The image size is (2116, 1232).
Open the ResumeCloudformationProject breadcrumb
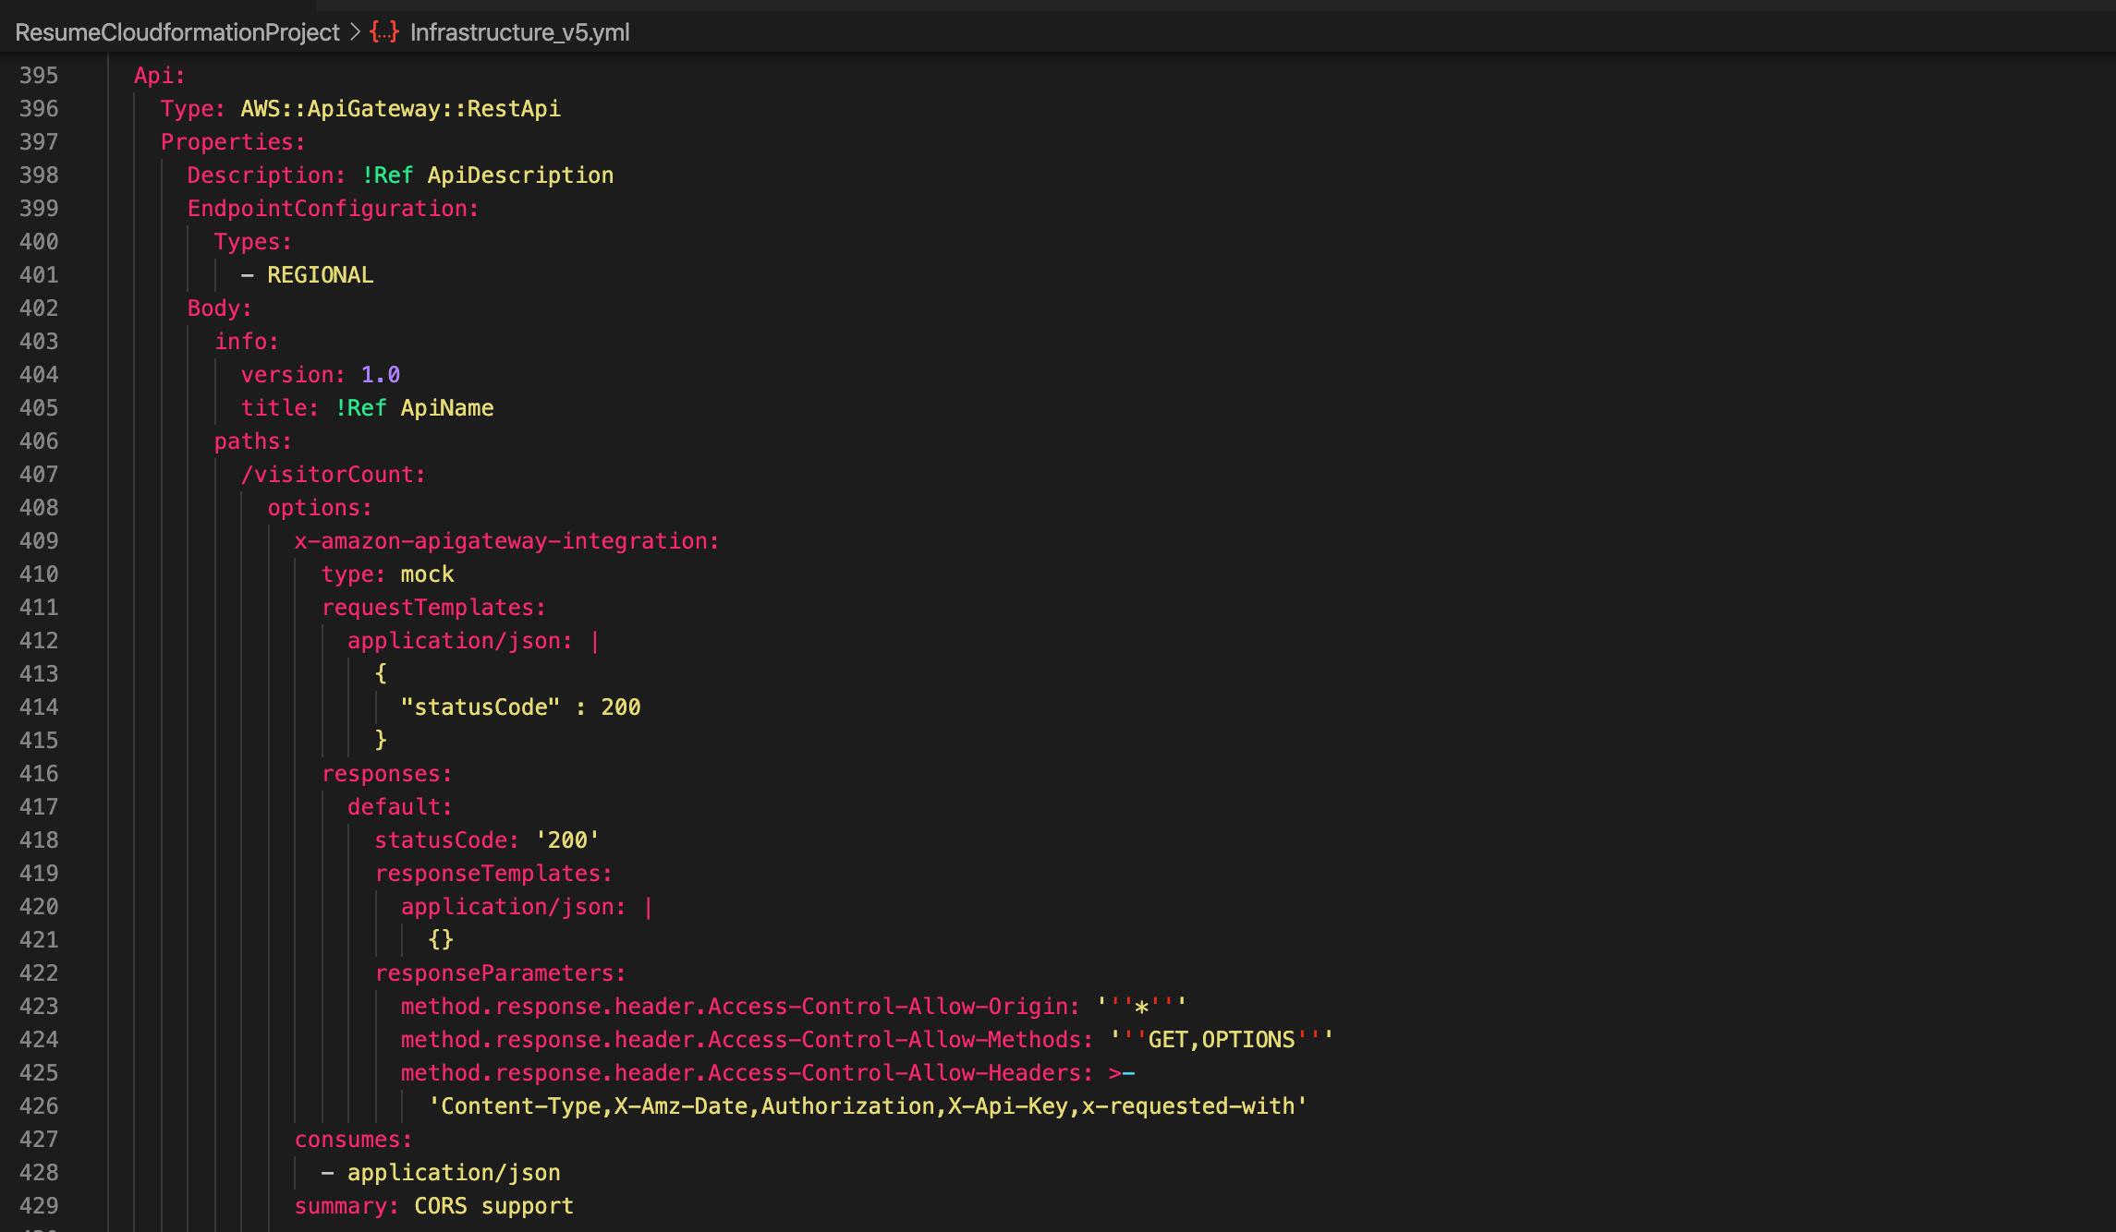tap(177, 32)
